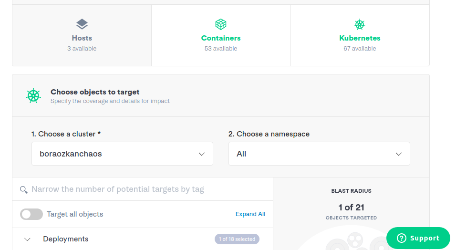Click the Support question mark icon

[x=402, y=238]
